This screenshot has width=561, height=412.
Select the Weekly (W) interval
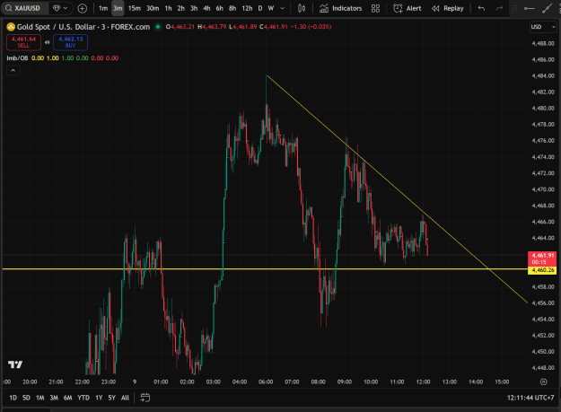click(x=271, y=8)
